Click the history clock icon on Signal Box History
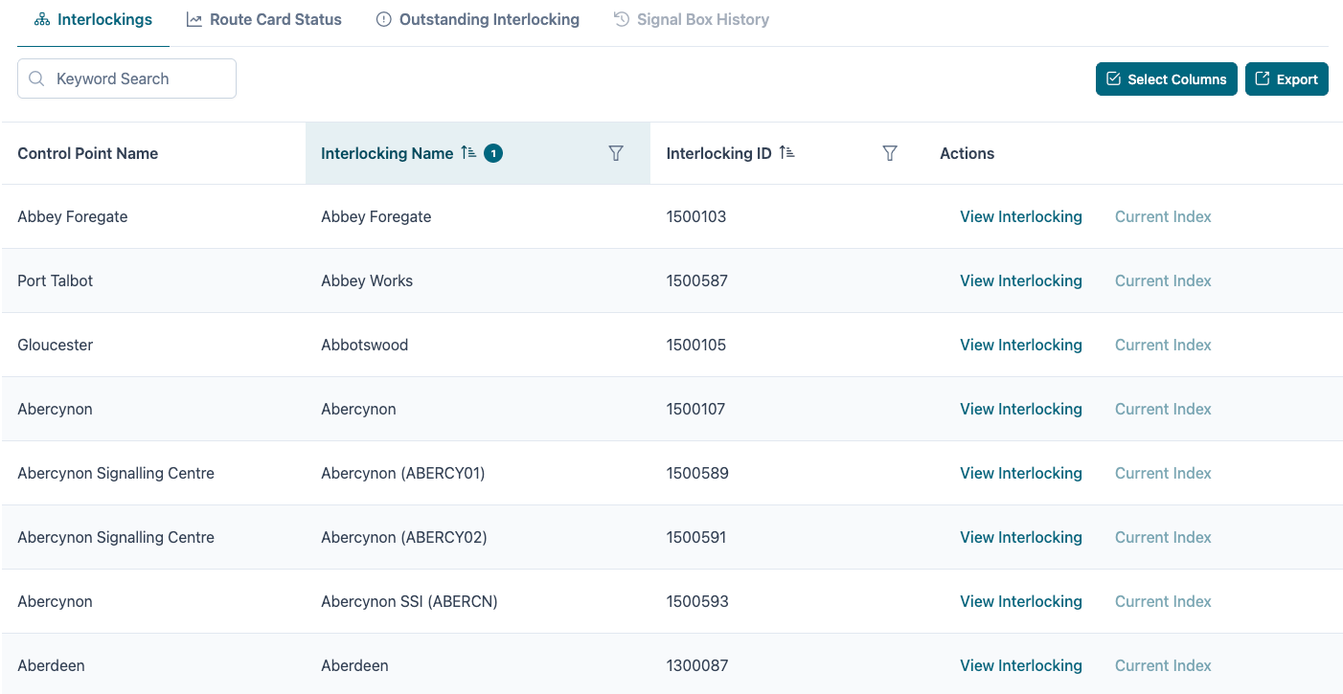This screenshot has height=694, width=1343. tap(623, 18)
